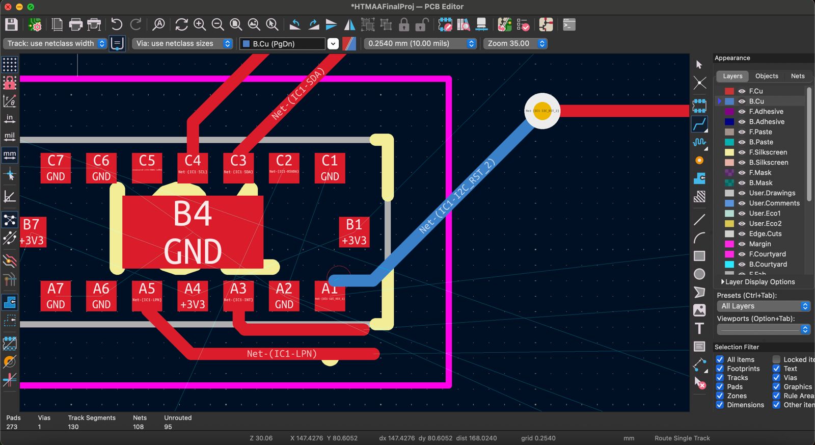This screenshot has height=445, width=815.
Task: Select the Route Single Track tool
Action: (699, 124)
